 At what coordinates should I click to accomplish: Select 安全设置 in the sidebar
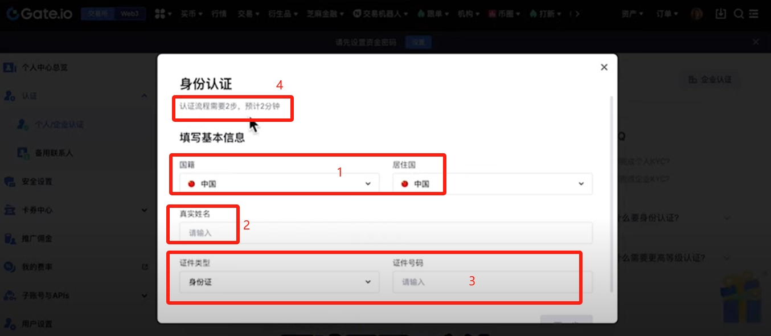point(37,182)
